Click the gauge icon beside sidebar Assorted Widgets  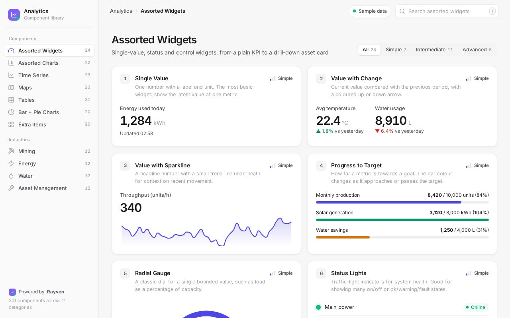pyautogui.click(x=11, y=50)
